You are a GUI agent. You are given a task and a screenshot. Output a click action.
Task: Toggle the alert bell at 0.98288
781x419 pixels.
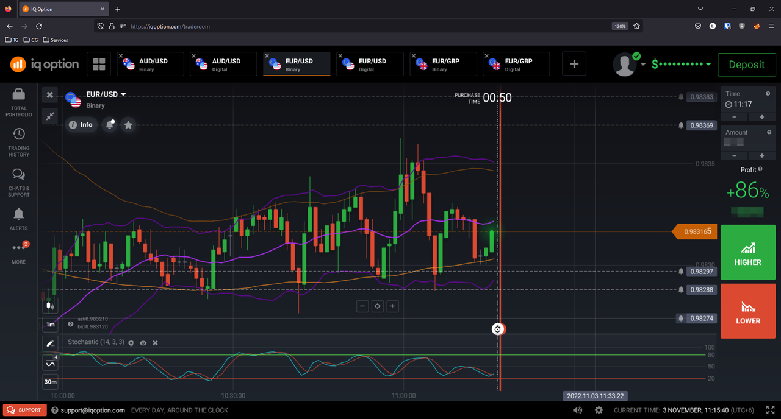[681, 290]
